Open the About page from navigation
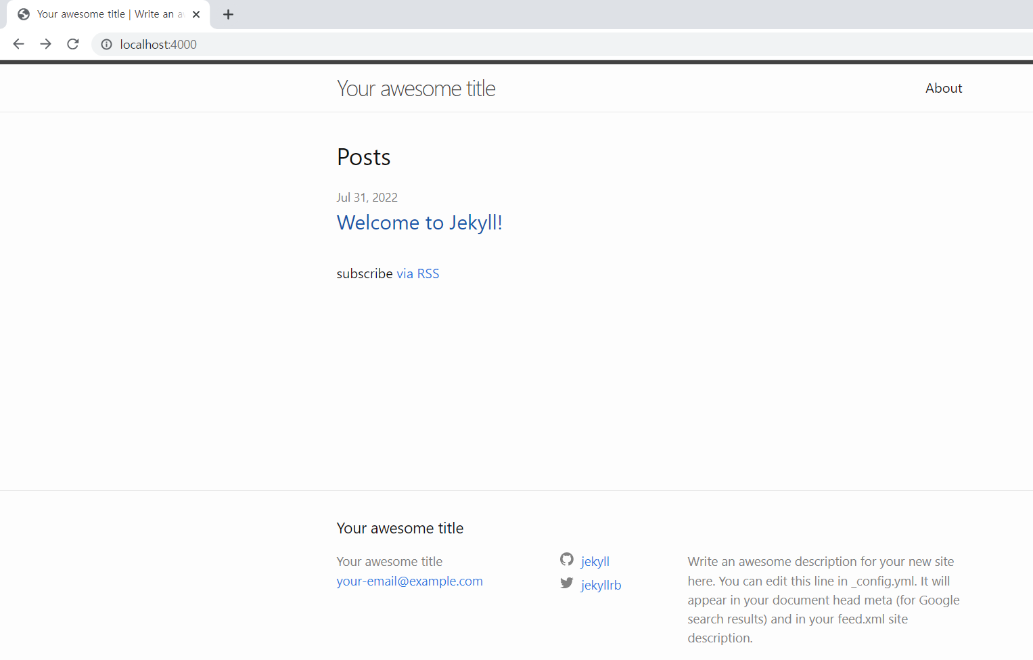Image resolution: width=1033 pixels, height=660 pixels. click(x=943, y=88)
